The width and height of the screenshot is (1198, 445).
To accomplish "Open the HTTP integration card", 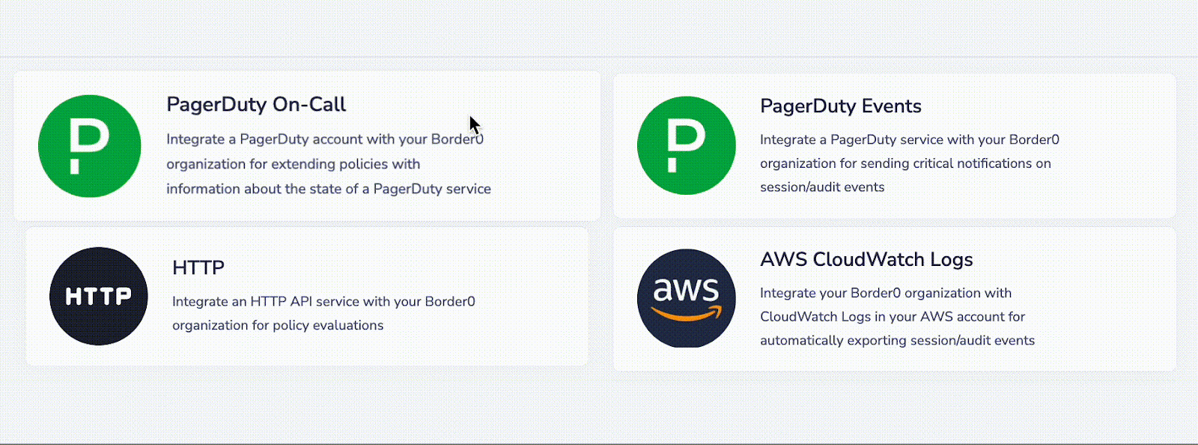I will [x=307, y=296].
